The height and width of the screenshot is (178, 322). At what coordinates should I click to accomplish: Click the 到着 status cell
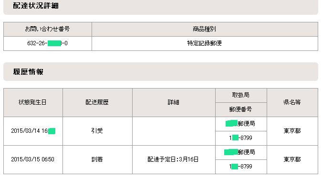click(97, 160)
